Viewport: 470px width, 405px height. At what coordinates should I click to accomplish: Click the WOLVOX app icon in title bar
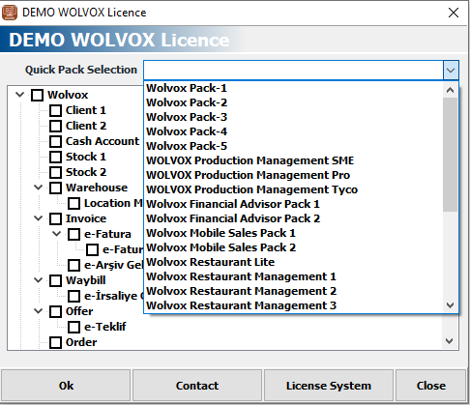10,13
